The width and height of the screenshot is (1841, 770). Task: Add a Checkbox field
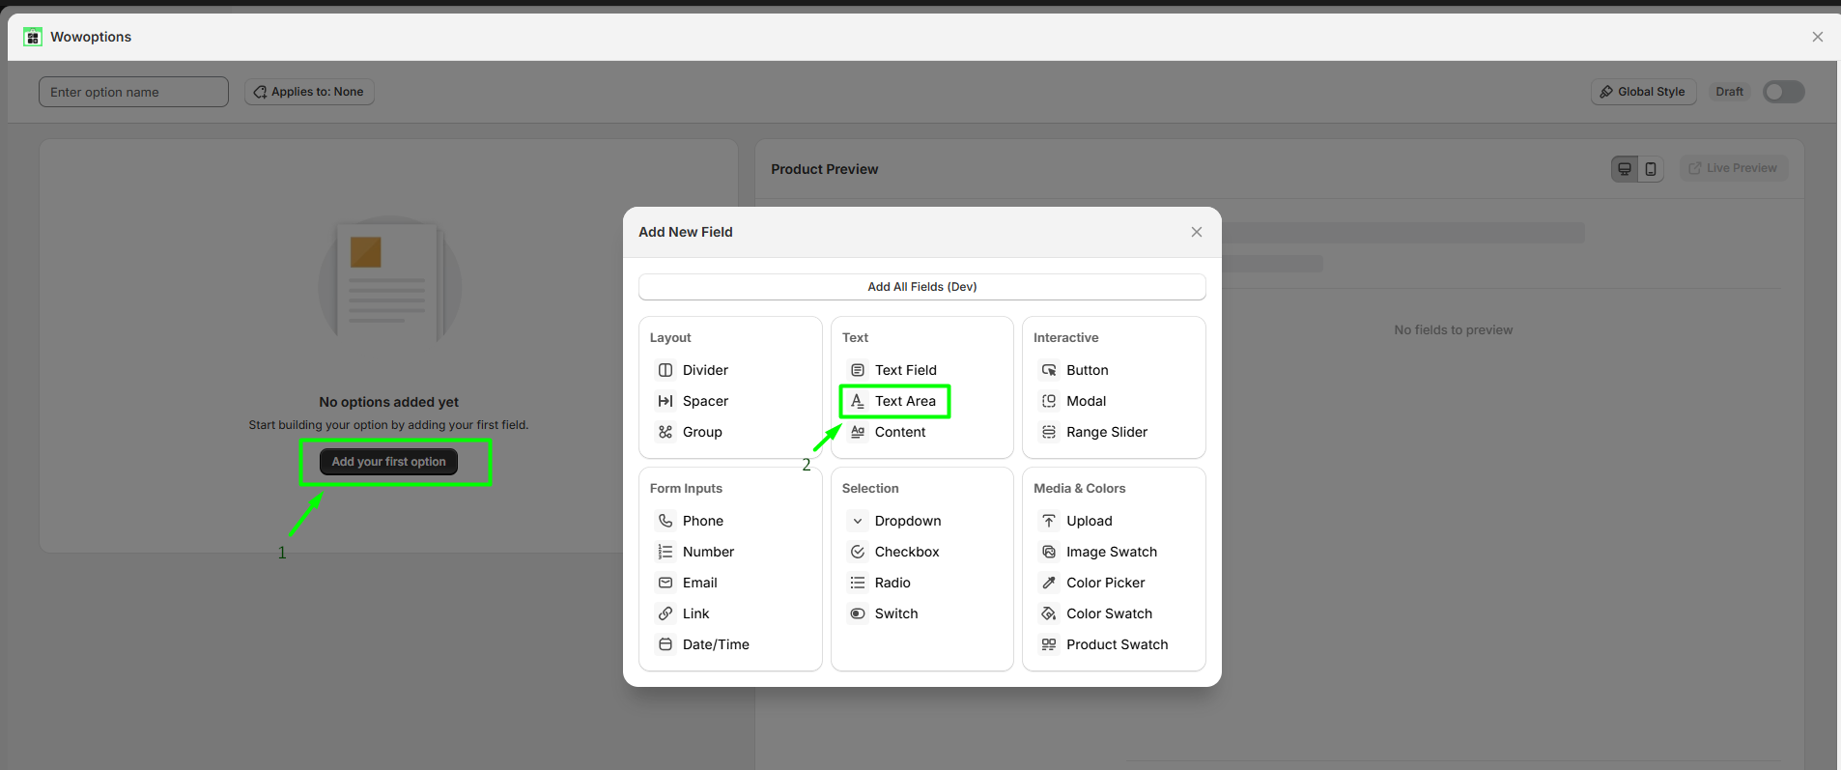tap(906, 552)
